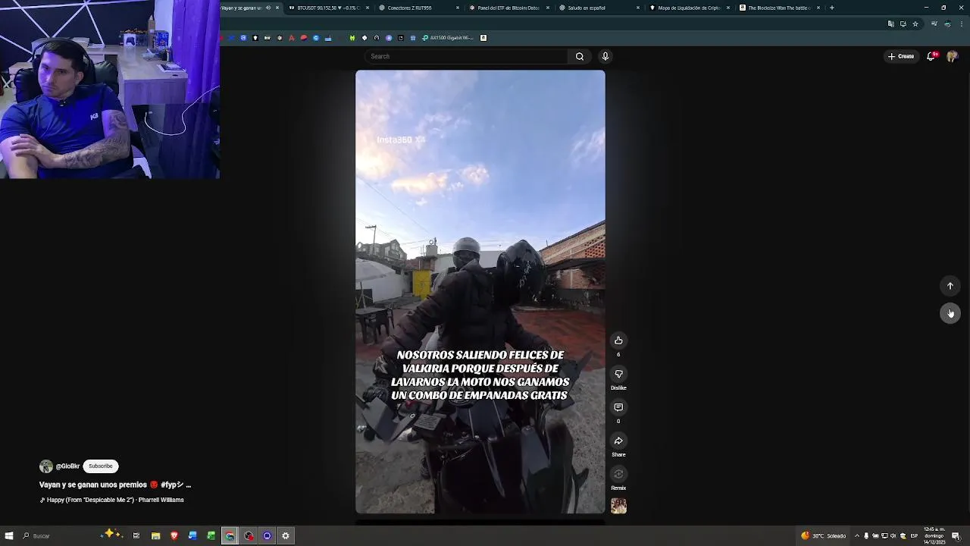Switch to The Blocksize War tab
Viewport: 970px width, 546px height.
point(779,8)
